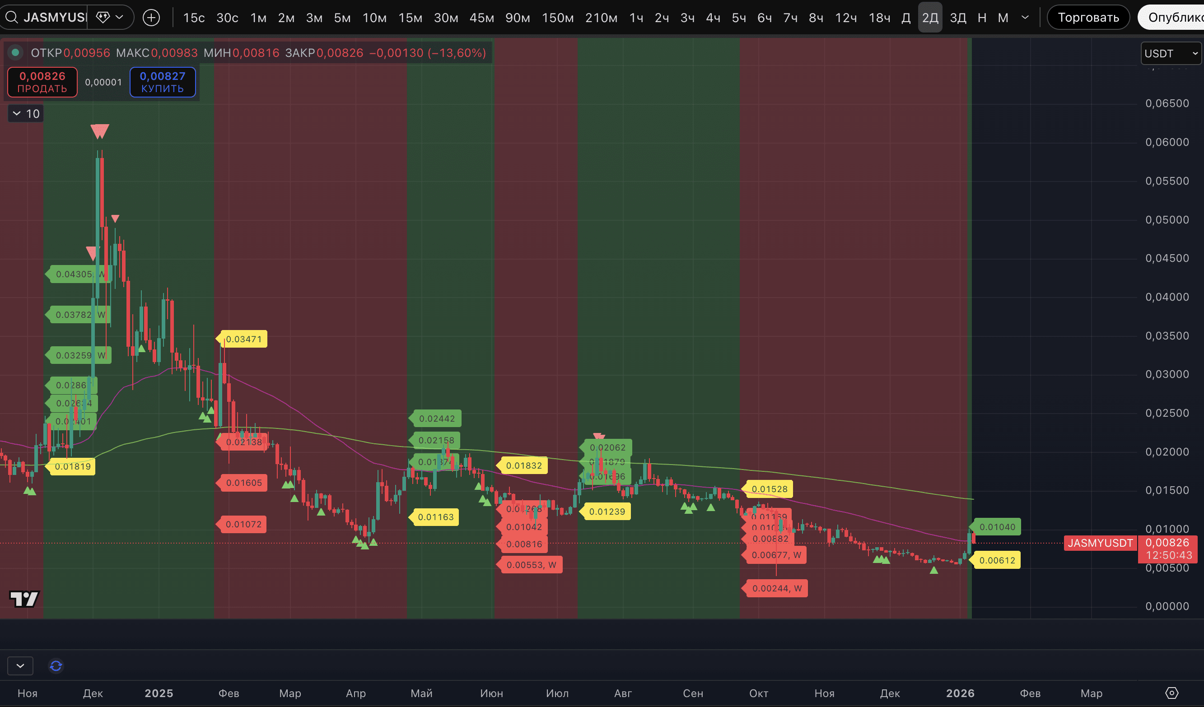Image resolution: width=1204 pixels, height=707 pixels.
Task: Click the green market status dot
Action: [x=15, y=52]
